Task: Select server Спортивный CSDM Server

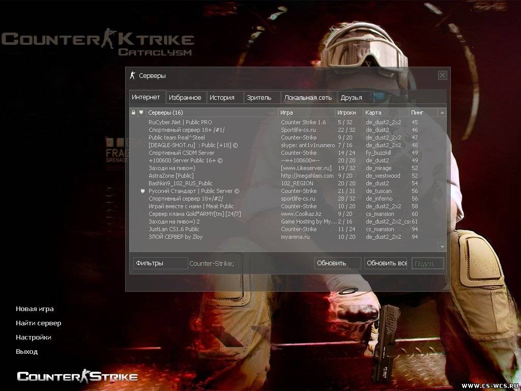Action: (x=284, y=153)
